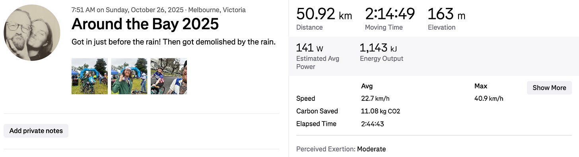Click the 1,143 kJ energy output value

378,48
